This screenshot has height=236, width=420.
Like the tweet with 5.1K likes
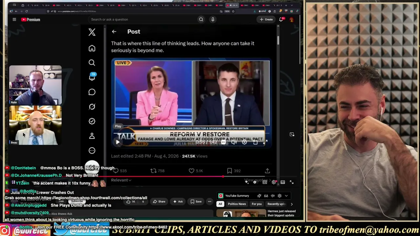(196, 171)
